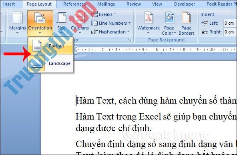Open the Margins gallery icon
Viewport: 237px width, 155px height.
click(x=18, y=18)
